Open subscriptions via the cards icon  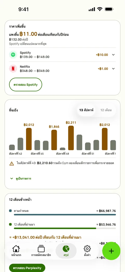point(41,249)
